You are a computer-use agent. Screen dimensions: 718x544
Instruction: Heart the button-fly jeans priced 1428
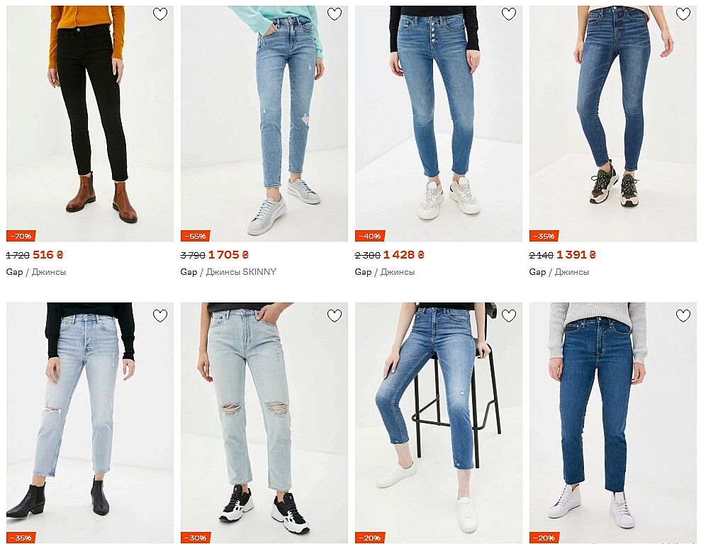(x=509, y=14)
